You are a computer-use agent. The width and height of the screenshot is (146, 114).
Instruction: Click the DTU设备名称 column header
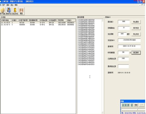(x=44, y=20)
